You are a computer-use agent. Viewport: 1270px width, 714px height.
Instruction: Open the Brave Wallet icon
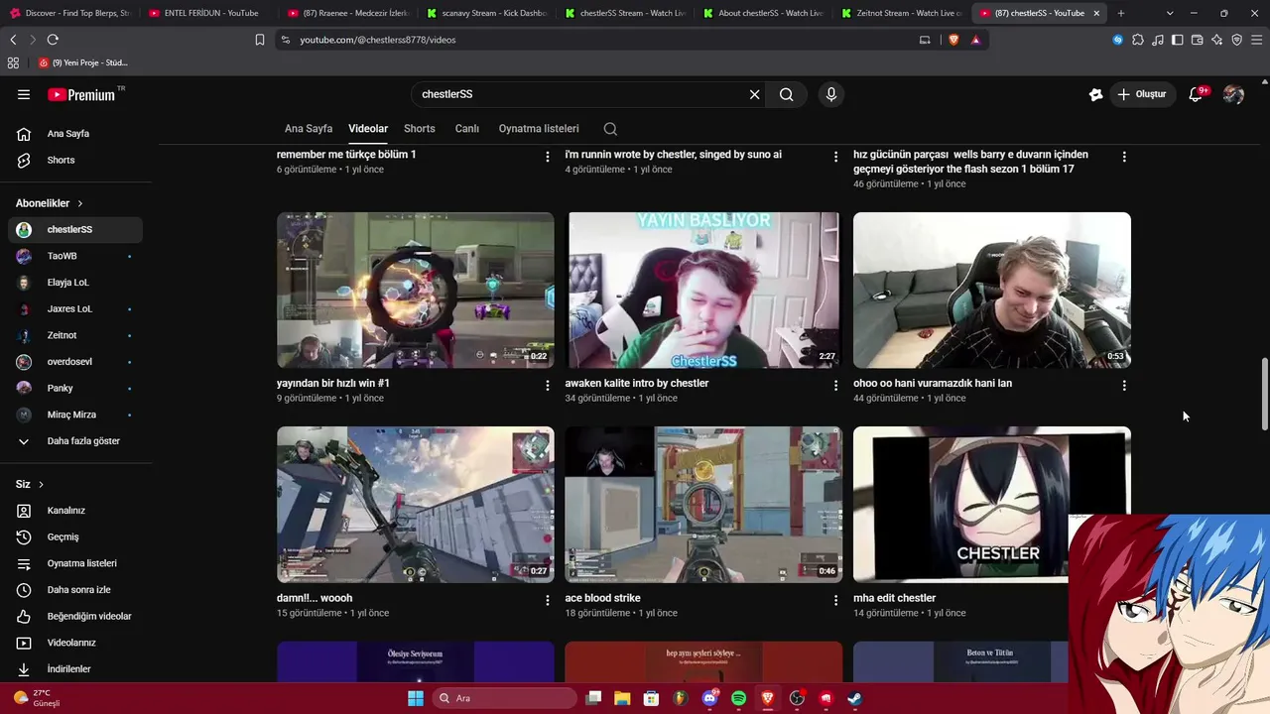[x=1198, y=40]
